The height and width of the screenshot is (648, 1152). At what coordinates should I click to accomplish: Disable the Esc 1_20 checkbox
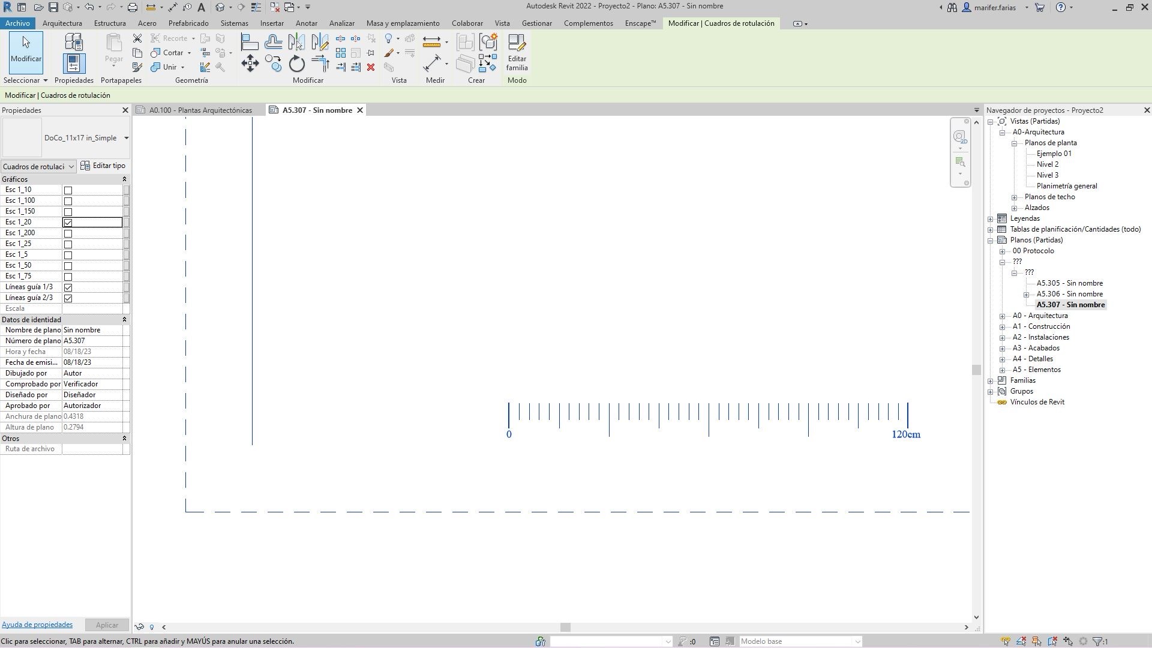[68, 223]
